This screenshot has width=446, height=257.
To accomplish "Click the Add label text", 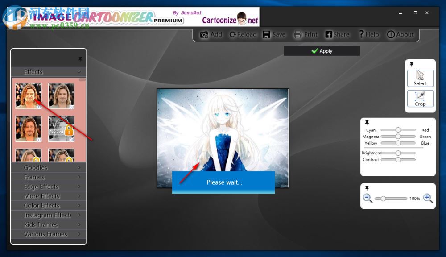I will 216,34.
